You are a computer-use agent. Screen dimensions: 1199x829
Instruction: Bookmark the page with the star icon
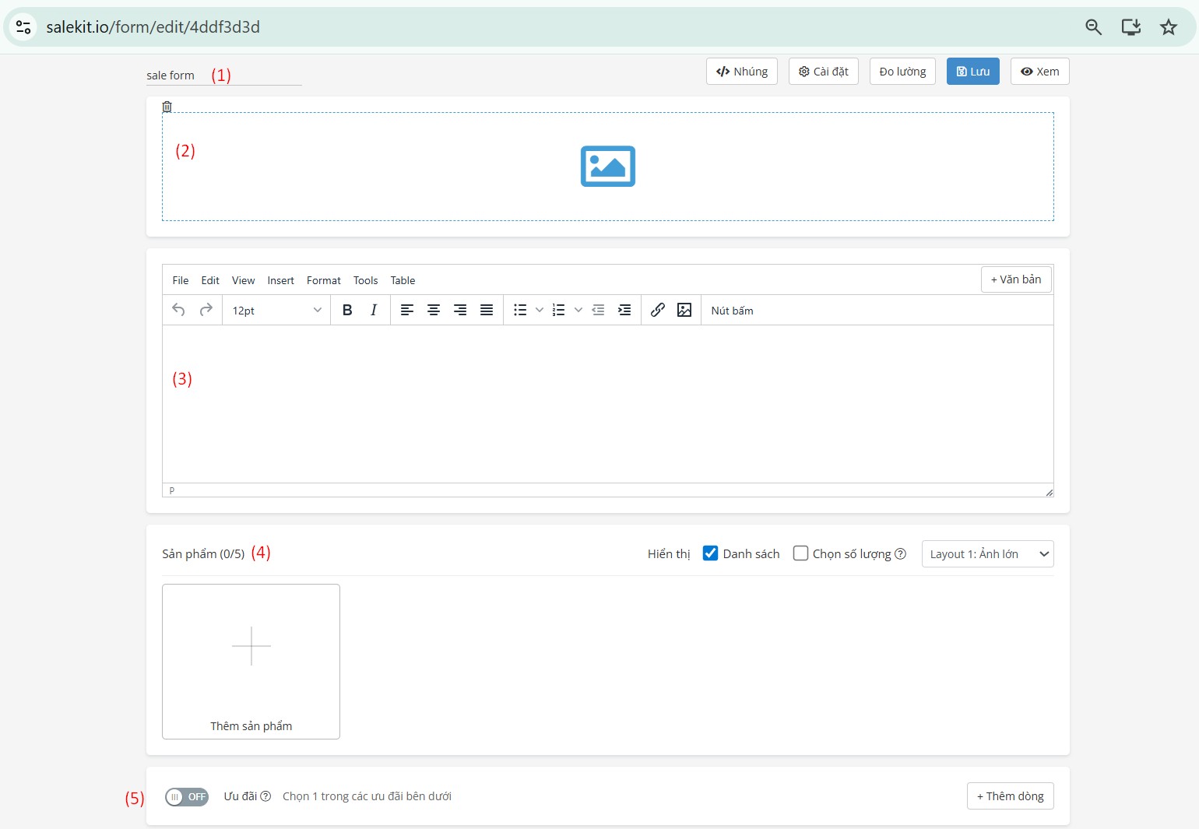tap(1169, 26)
